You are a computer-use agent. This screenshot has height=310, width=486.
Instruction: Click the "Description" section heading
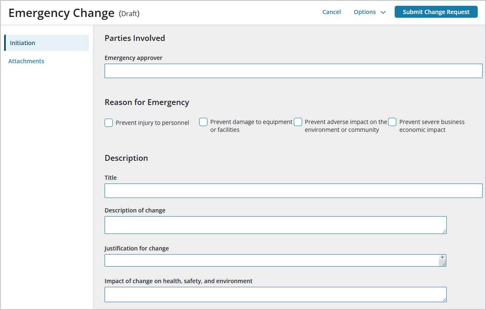tap(126, 158)
